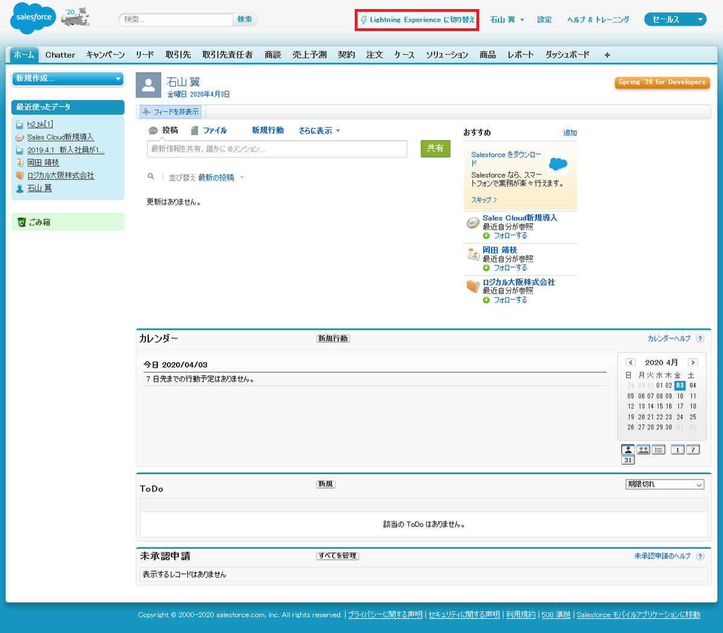The image size is (723, 633).
Task: Click the カレンダーヘルプ link
Action: 669,339
